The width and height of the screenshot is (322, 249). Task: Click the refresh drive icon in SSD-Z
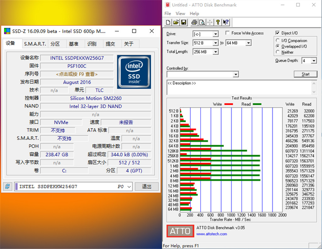pyautogui.click(x=8, y=186)
